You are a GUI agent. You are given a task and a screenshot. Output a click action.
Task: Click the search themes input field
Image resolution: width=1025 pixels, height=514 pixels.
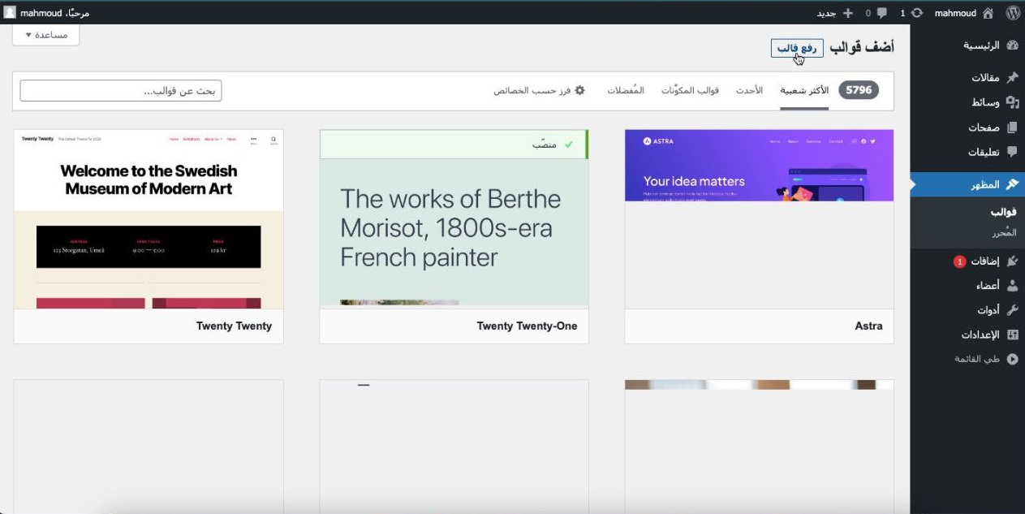pos(121,91)
